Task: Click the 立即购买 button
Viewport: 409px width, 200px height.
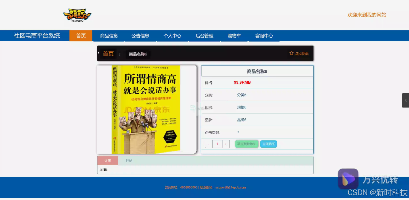Action: [269, 144]
